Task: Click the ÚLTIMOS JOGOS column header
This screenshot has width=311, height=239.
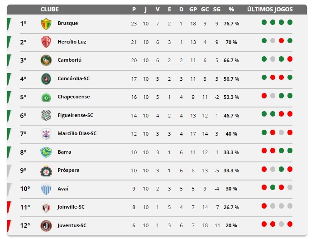Action: pyautogui.click(x=270, y=10)
